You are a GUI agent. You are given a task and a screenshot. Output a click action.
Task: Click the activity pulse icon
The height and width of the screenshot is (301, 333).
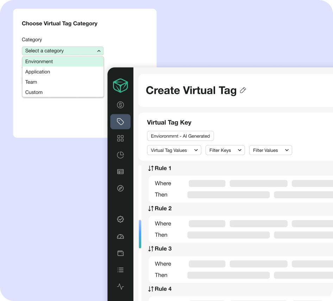[120, 287]
